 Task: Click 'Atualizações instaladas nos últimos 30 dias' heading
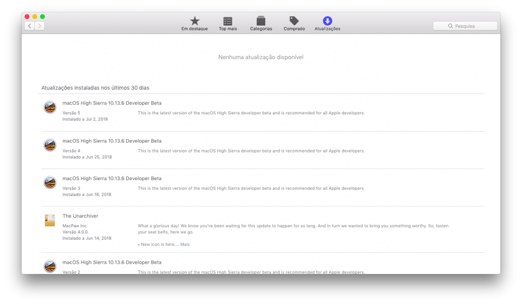pyautogui.click(x=95, y=88)
